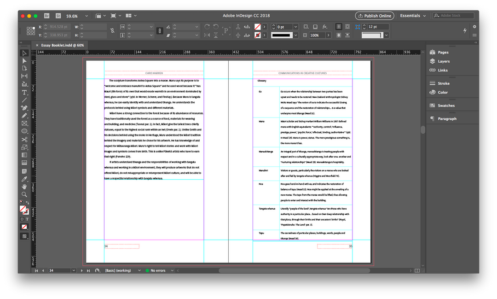The width and height of the screenshot is (497, 299).
Task: Click the fill color swatch in toolbox
Action: point(23,209)
